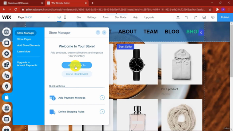Open the Background square icon in sidebar
The image size is (233, 131).
7,43
